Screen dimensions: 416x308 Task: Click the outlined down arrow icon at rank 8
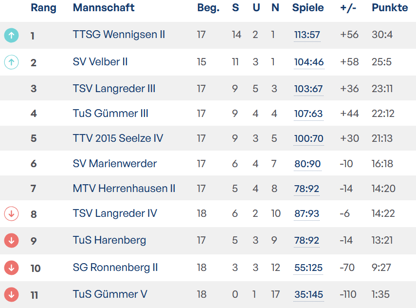point(11,213)
